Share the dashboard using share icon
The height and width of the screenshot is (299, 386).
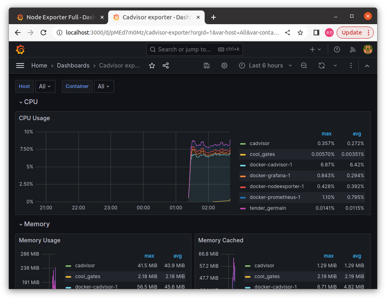click(166, 66)
